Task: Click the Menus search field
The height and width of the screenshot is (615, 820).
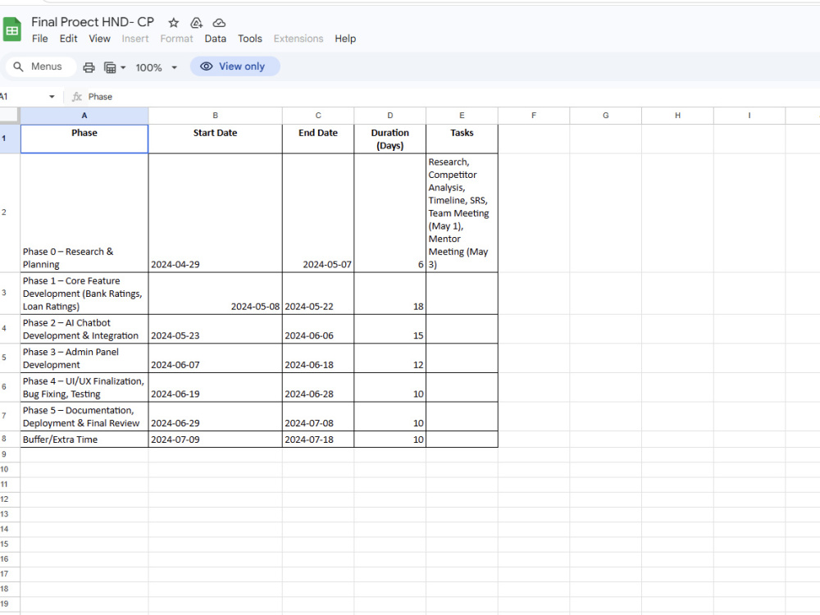Action: click(41, 67)
